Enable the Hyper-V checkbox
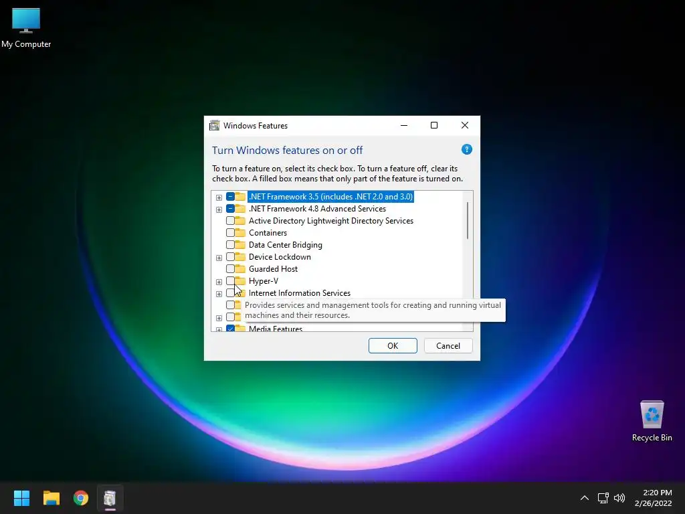The width and height of the screenshot is (685, 514). coord(230,280)
